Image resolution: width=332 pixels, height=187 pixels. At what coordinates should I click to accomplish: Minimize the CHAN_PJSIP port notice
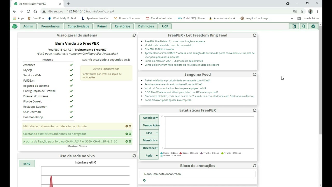coord(127,142)
